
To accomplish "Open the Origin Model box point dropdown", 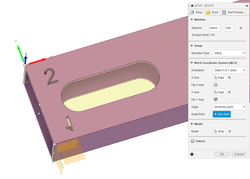I will [x=229, y=107].
